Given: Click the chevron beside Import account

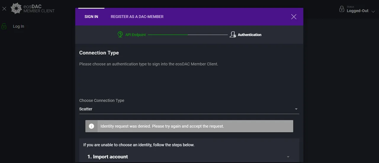Looking at the screenshot, I should click(x=288, y=157).
